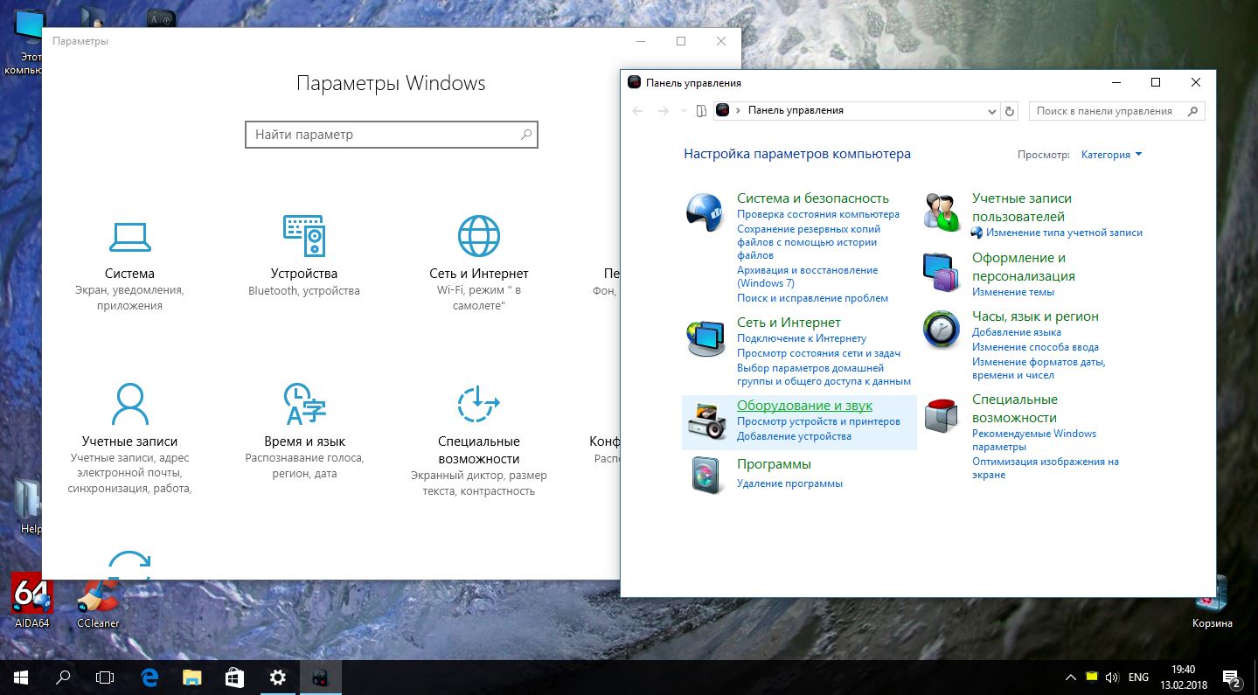The width and height of the screenshot is (1258, 695).
Task: Refresh the Control Panel address bar
Action: [1011, 111]
